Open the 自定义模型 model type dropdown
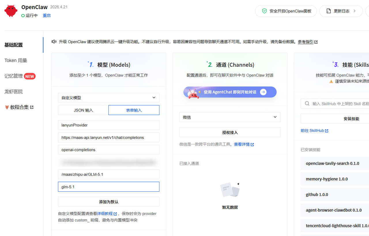 109,98
